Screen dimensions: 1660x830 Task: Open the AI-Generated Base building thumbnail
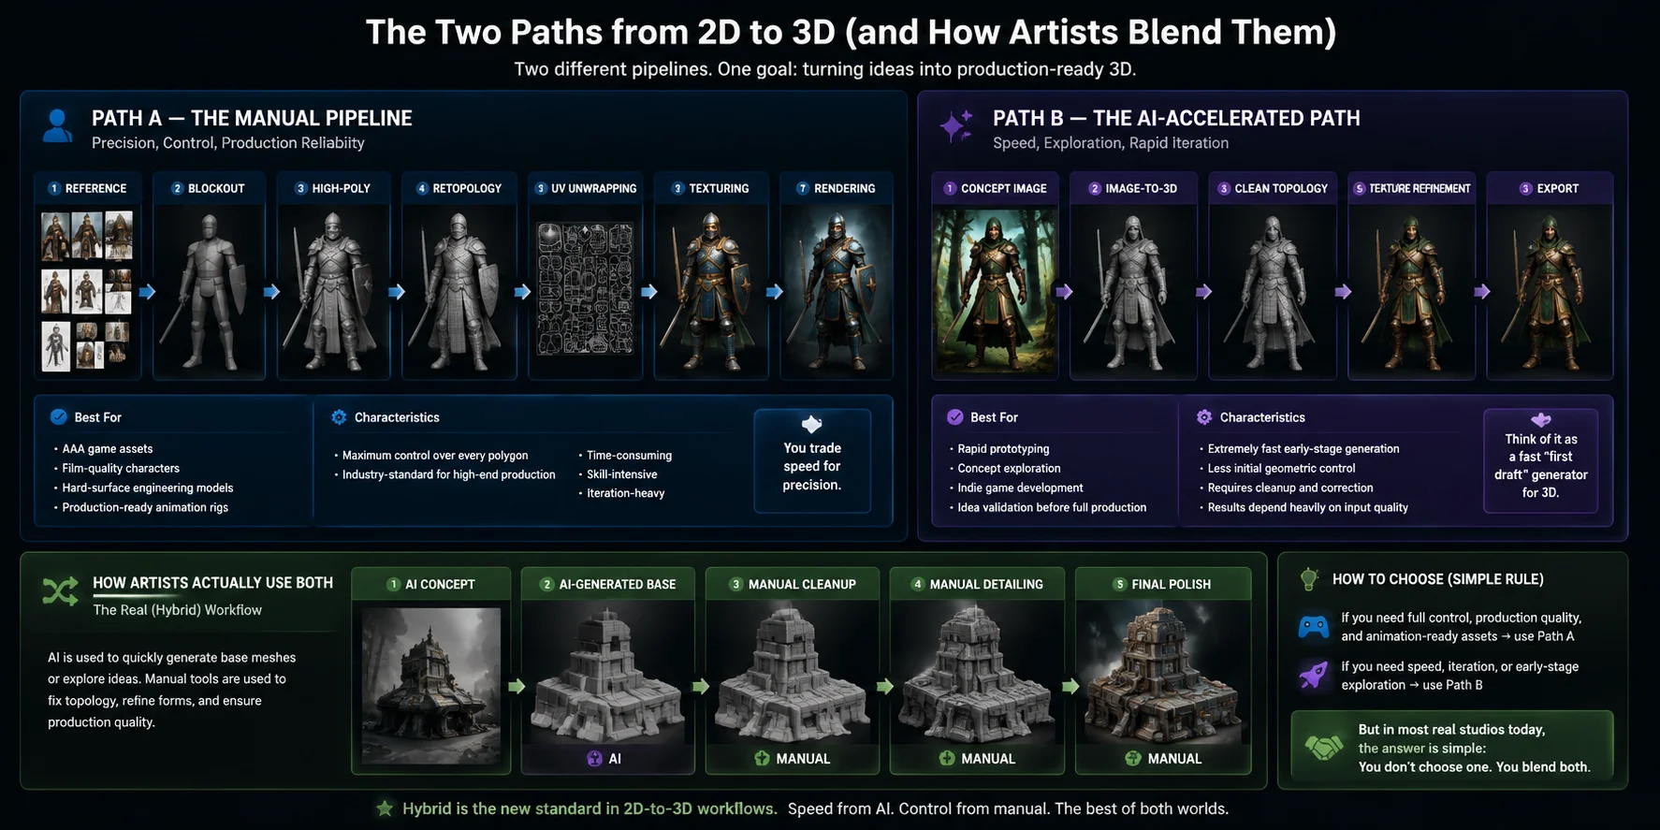[608, 674]
